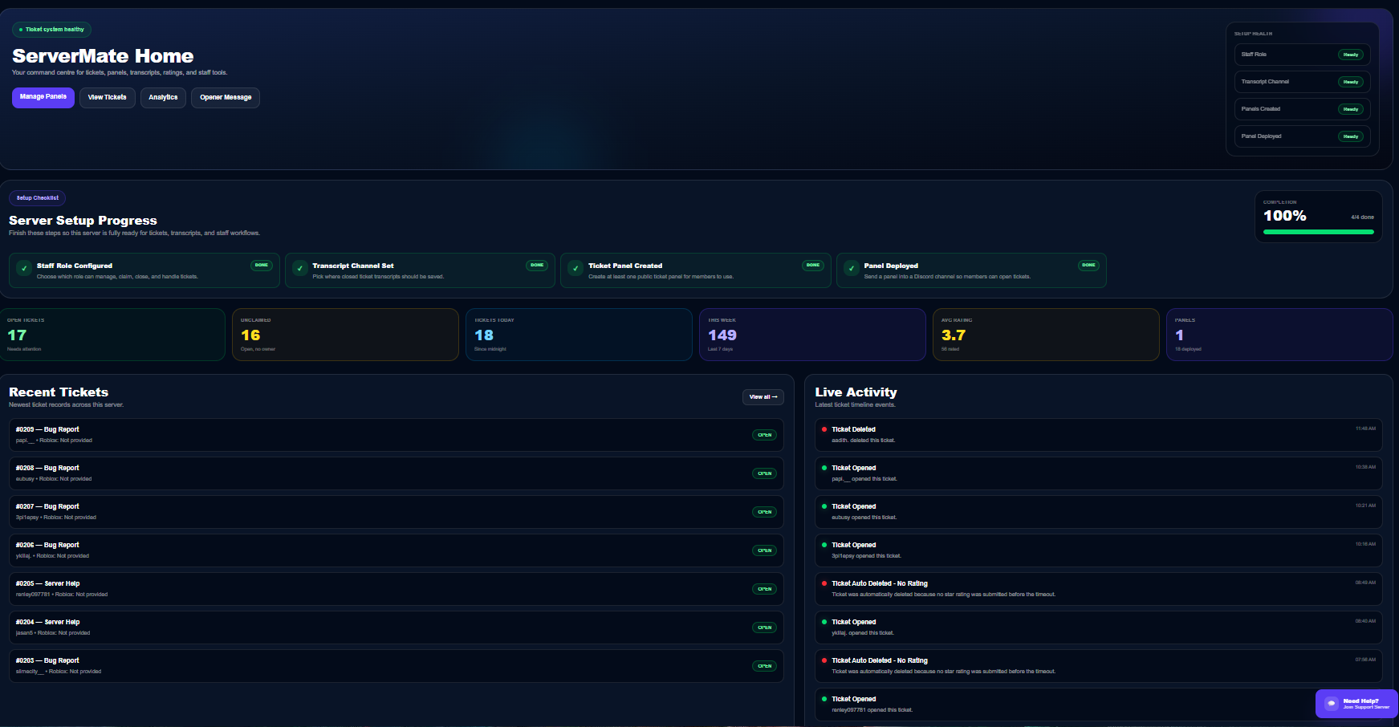Click the Staff Role Configured checkmark icon
This screenshot has height=727, width=1399.
pos(24,269)
